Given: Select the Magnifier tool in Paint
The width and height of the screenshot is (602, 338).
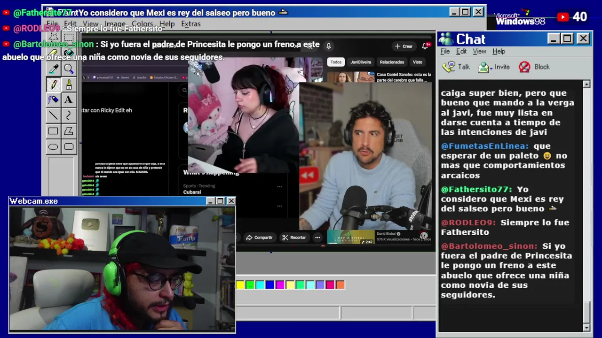Looking at the screenshot, I should [x=69, y=69].
